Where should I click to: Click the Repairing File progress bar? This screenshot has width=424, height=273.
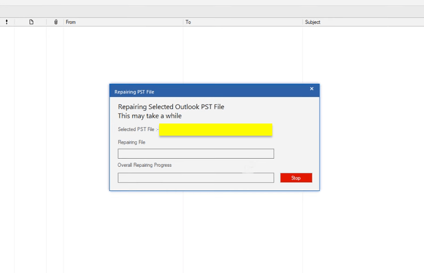click(x=196, y=154)
